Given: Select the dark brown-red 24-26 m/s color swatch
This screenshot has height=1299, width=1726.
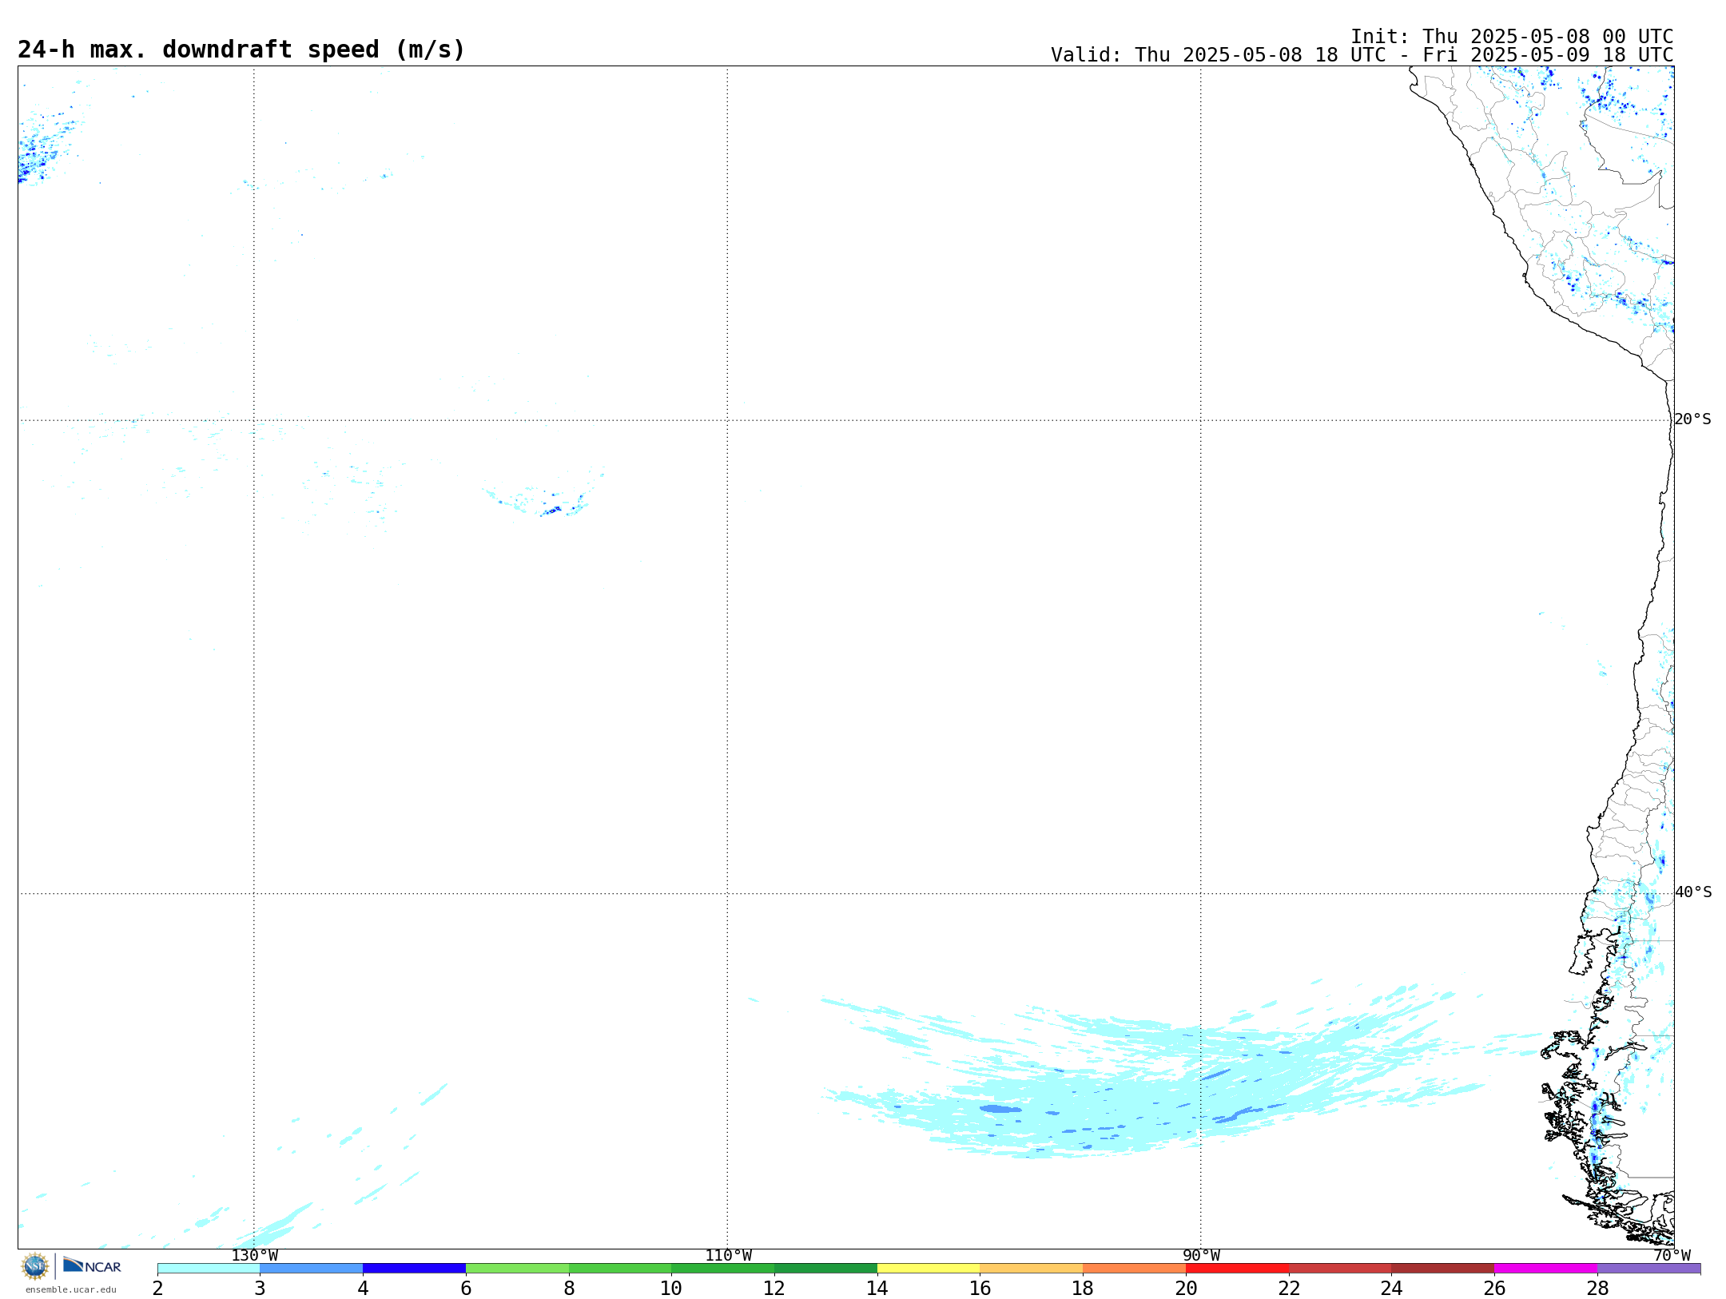Looking at the screenshot, I should click(1442, 1269).
